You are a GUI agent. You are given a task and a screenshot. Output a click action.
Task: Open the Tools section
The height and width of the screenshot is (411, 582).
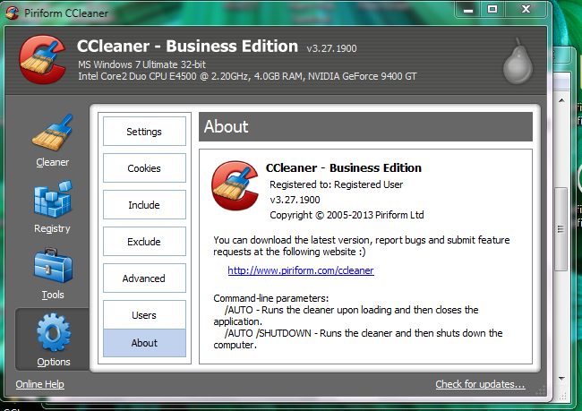pyautogui.click(x=52, y=274)
